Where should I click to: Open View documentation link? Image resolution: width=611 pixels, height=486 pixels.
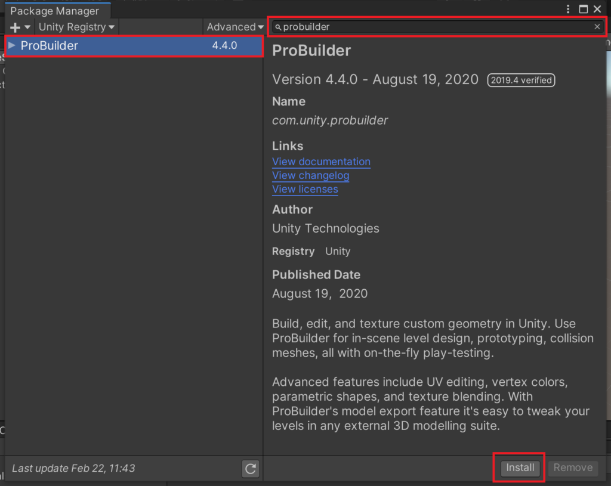point(321,162)
